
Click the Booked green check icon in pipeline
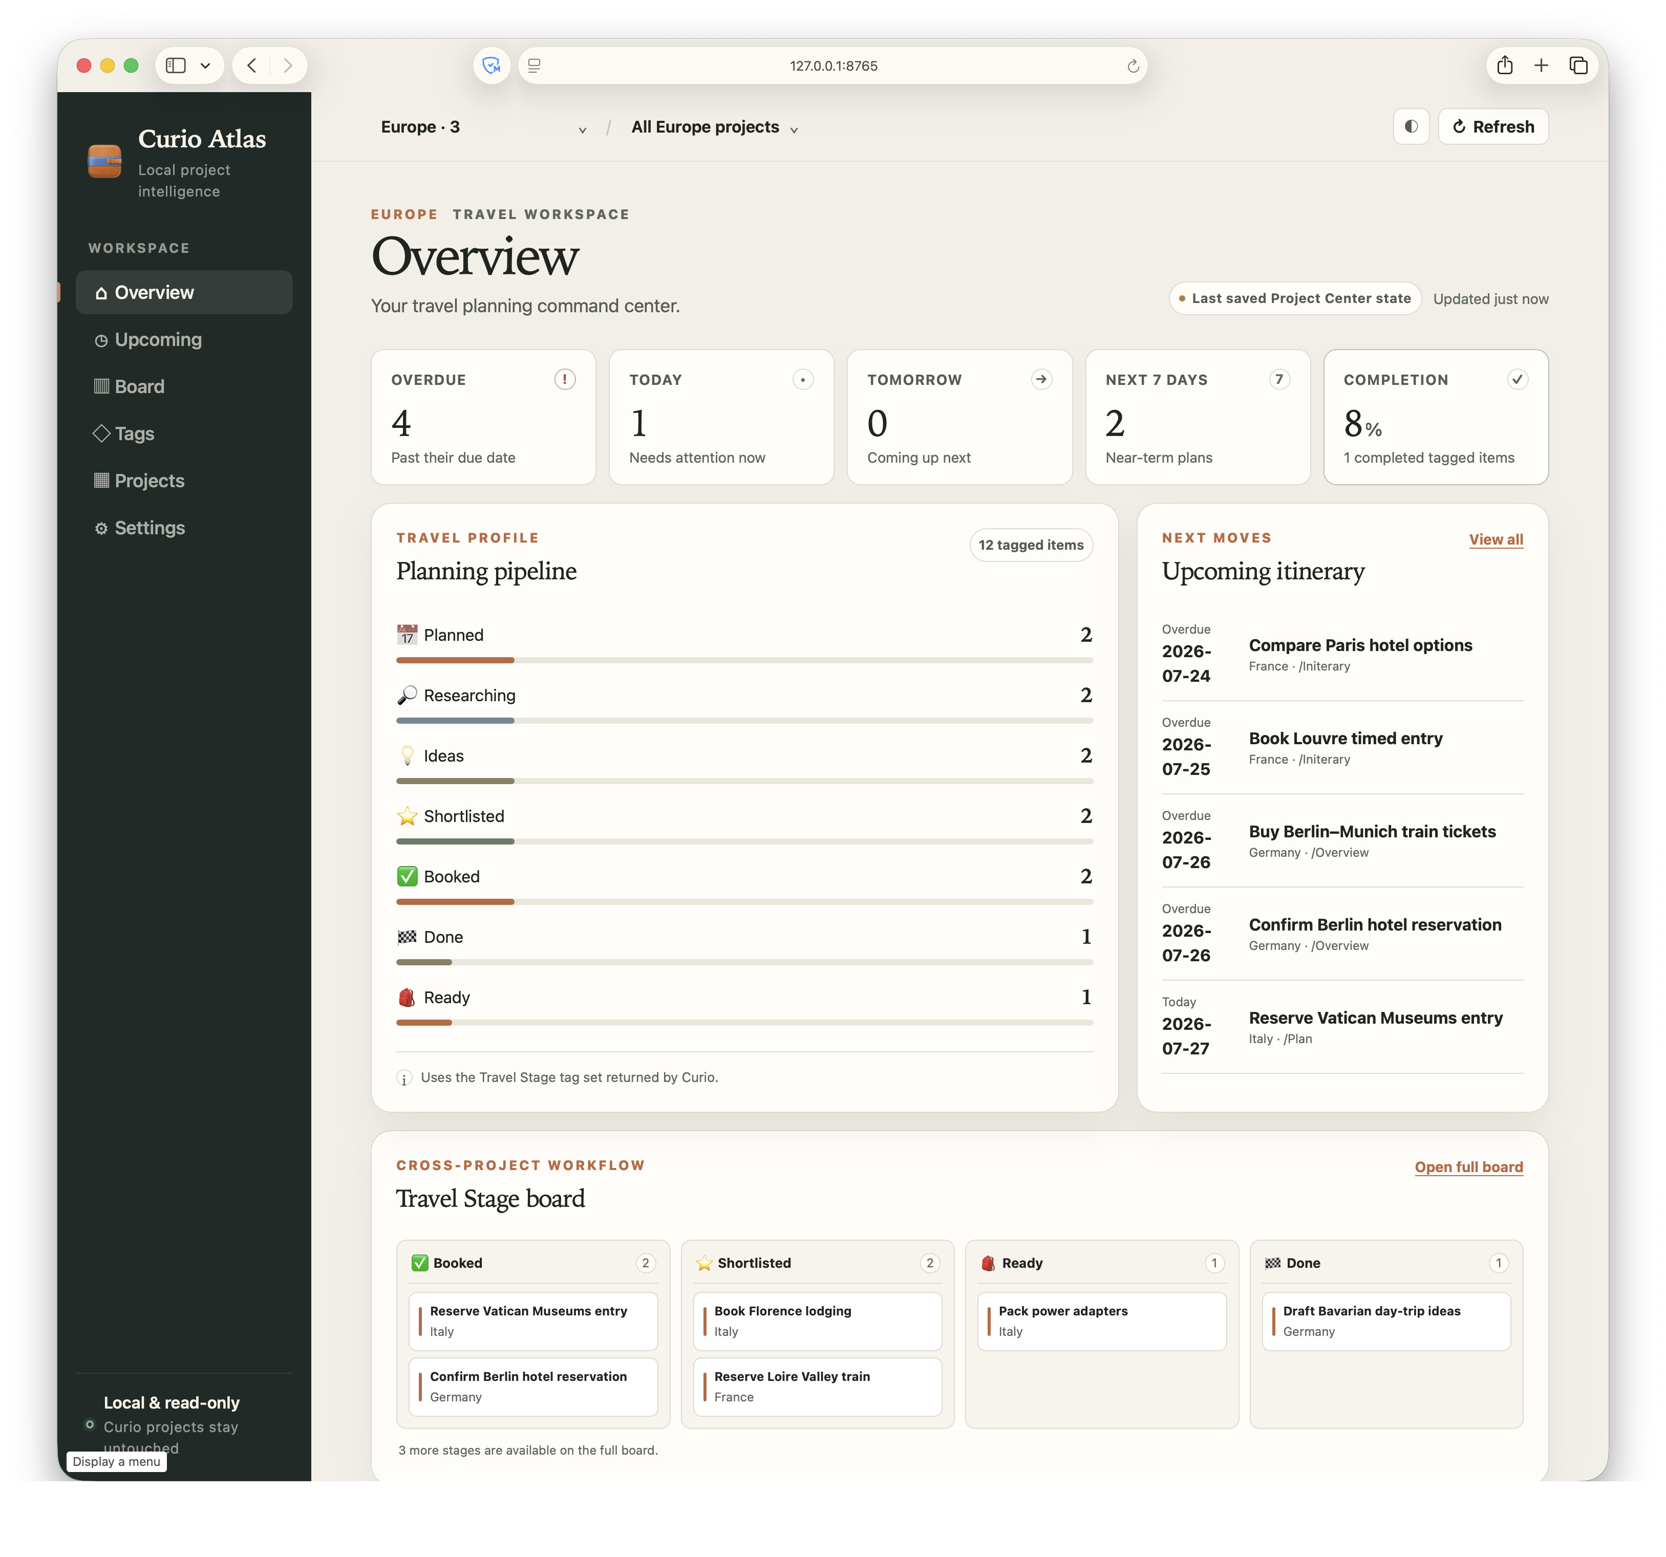(407, 876)
